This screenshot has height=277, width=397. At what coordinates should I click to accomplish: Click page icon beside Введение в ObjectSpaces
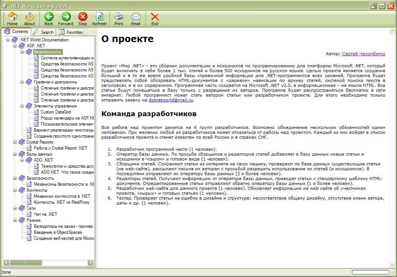(x=29, y=232)
